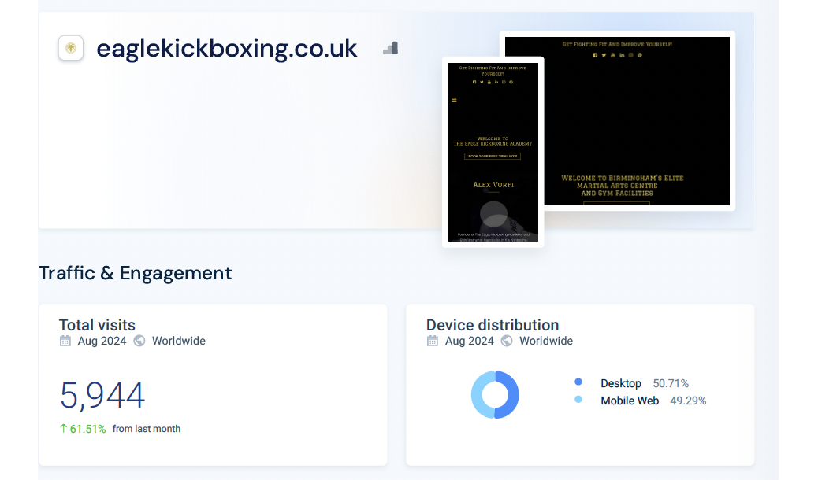Click the eaglekickboxing.co.uk site favicon
The height and width of the screenshot is (480, 818).
(x=71, y=48)
